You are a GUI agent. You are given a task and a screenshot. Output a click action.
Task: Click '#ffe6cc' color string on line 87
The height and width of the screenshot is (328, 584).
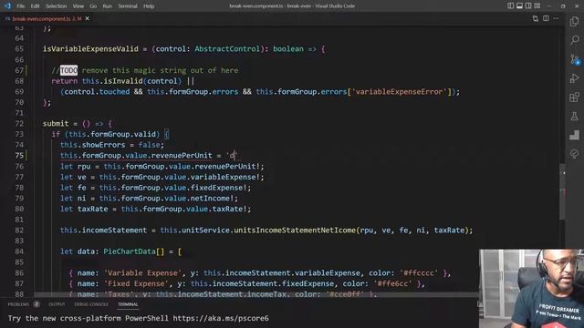[x=392, y=283]
